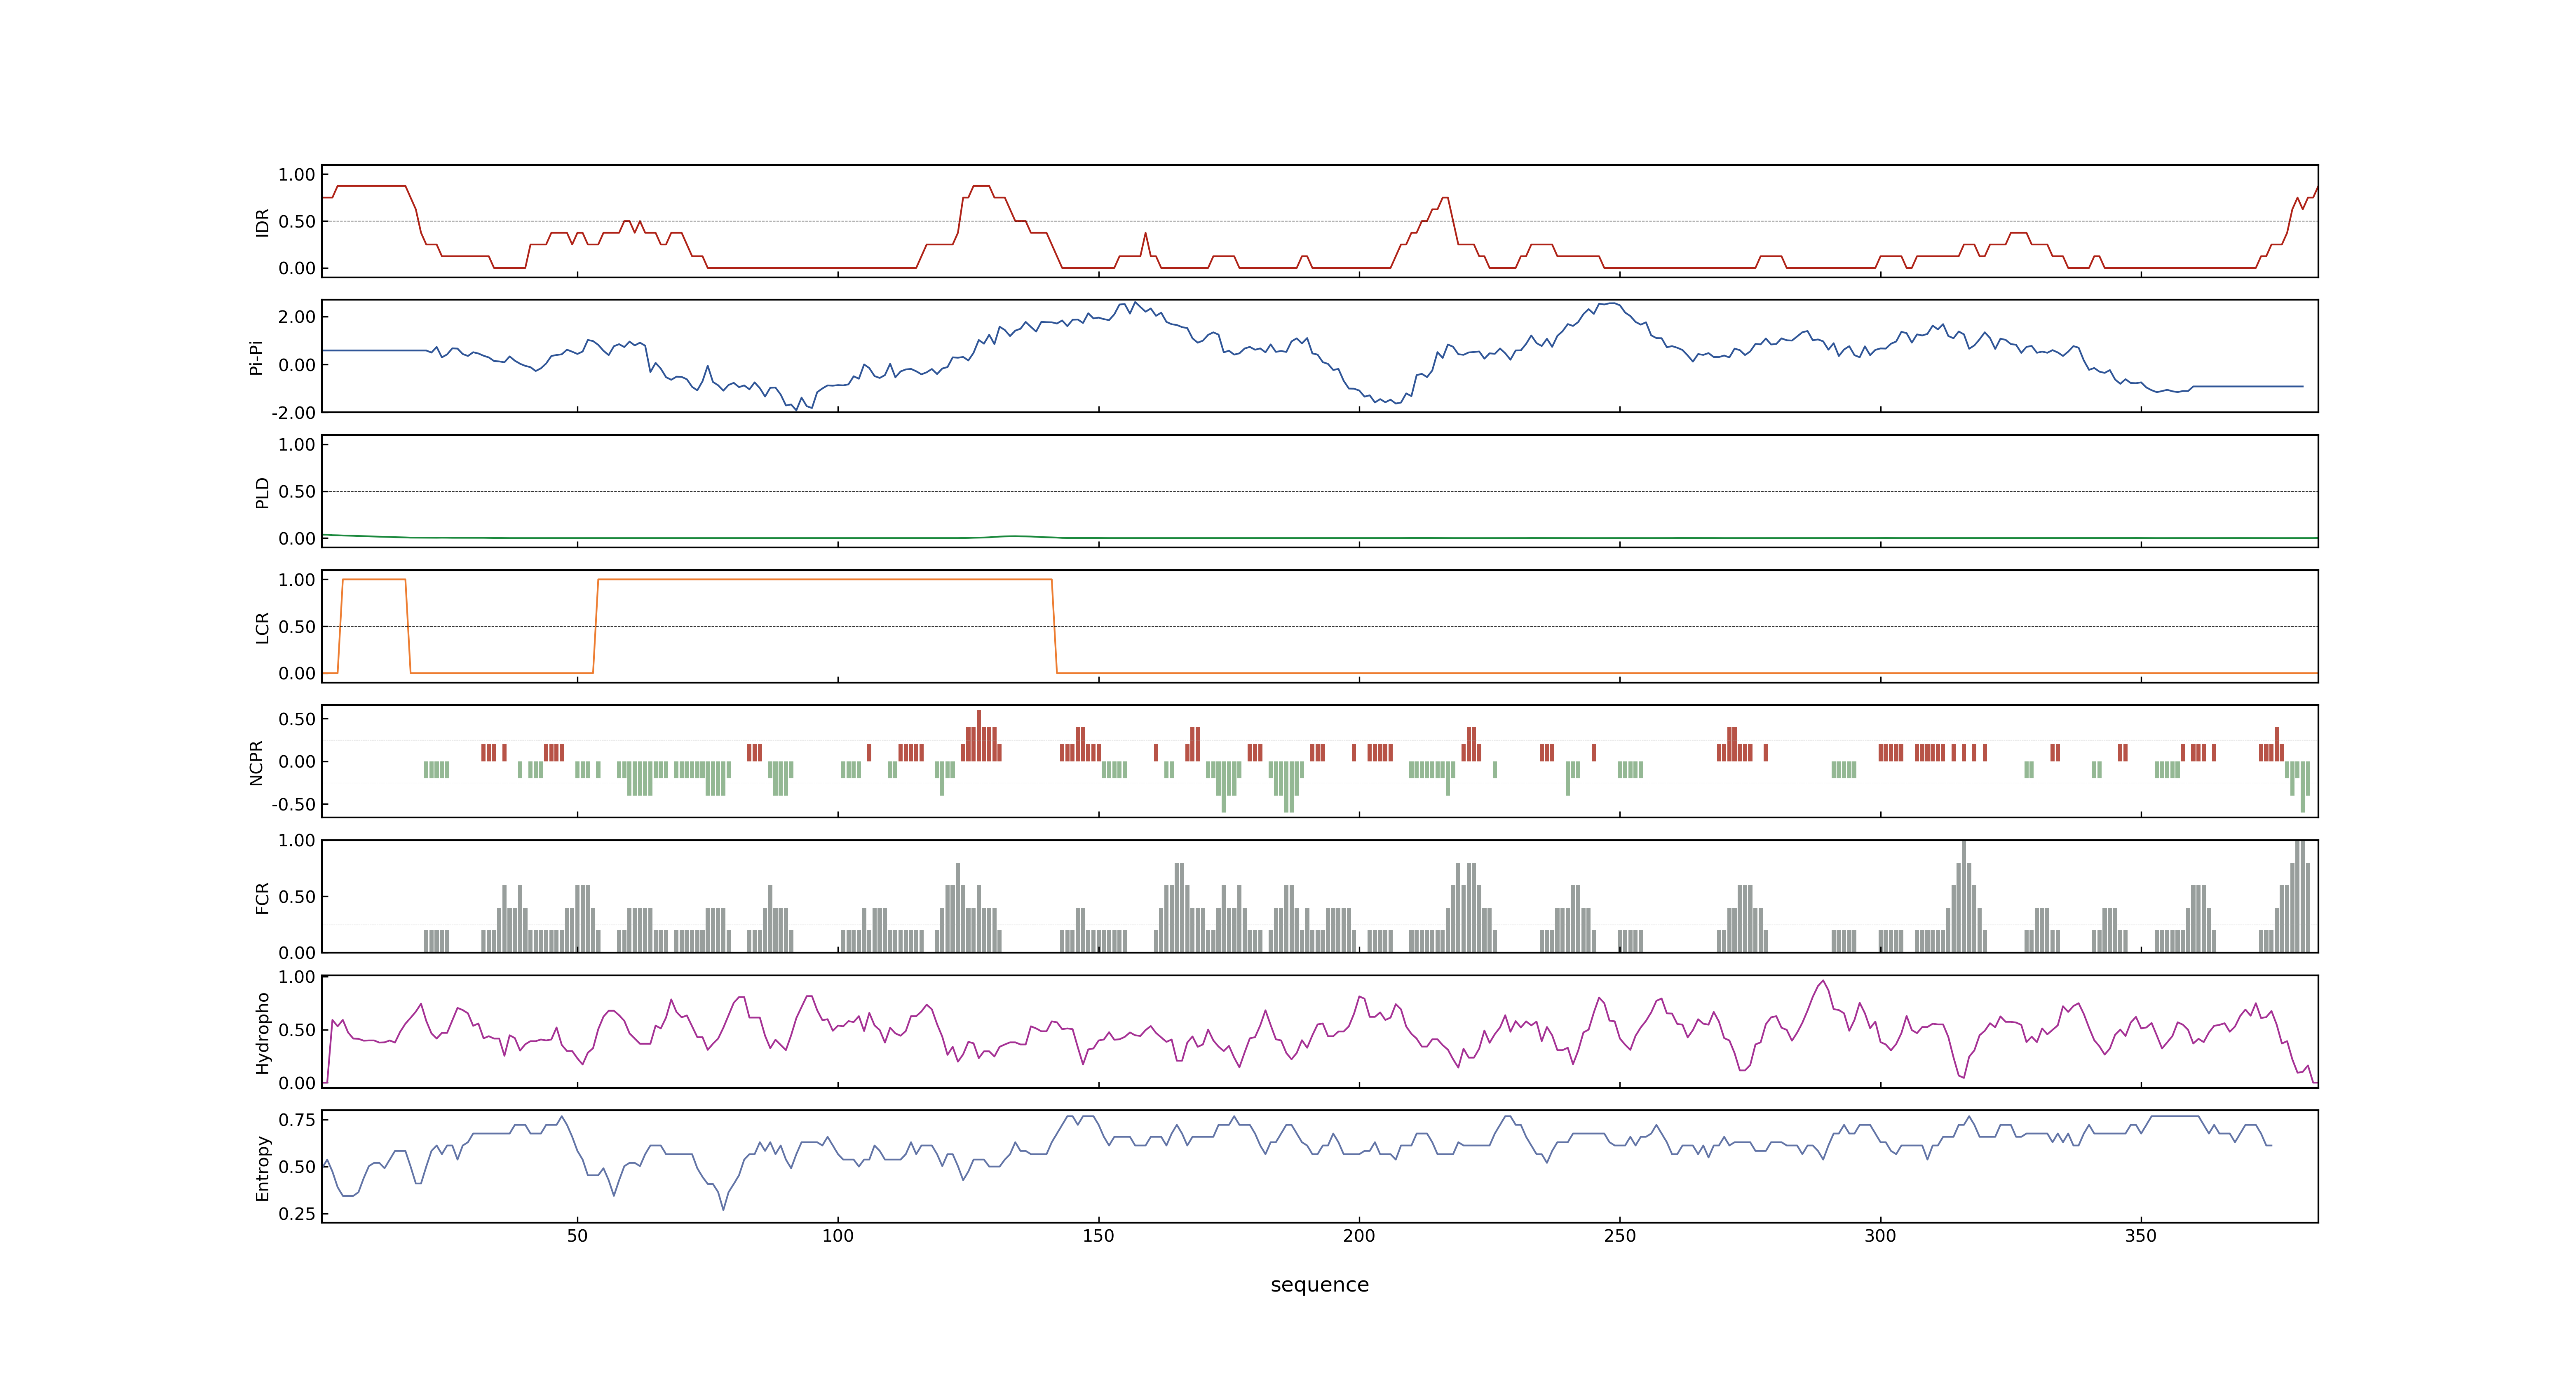Click the Entropy y-axis label
Viewport: 2576px width, 1374px height.
[x=262, y=1167]
